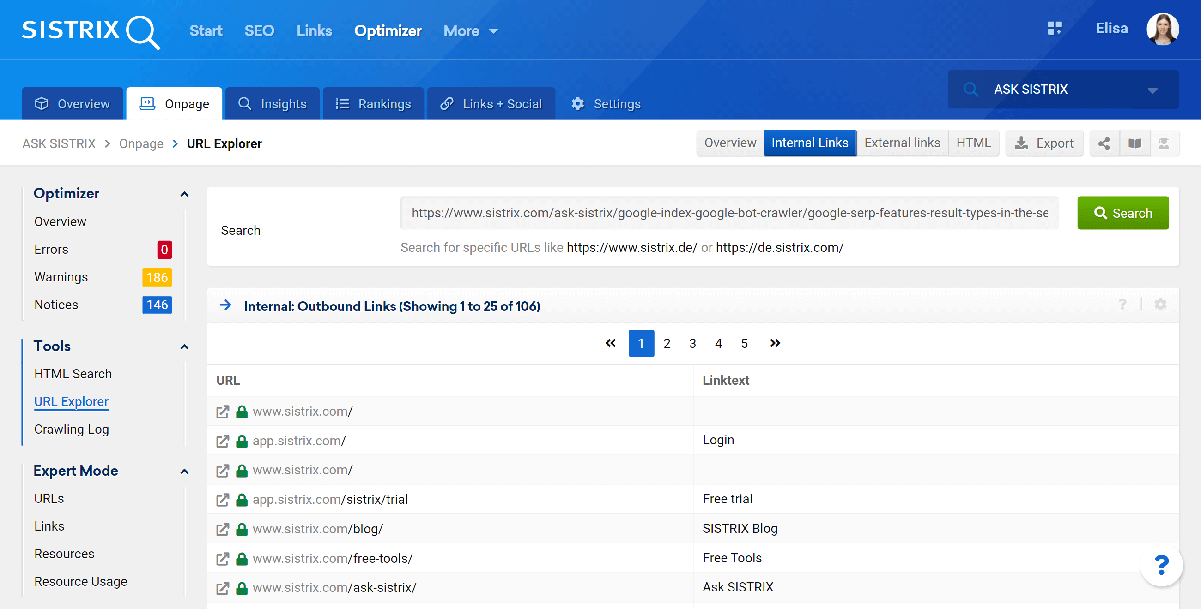Screen dimensions: 1201x609
Task: Click the Export button
Action: point(1044,143)
